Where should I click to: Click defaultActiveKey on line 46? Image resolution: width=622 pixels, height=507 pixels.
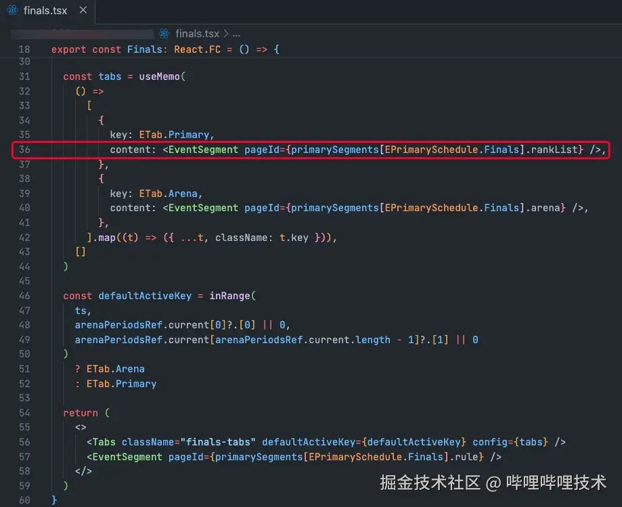coord(146,295)
